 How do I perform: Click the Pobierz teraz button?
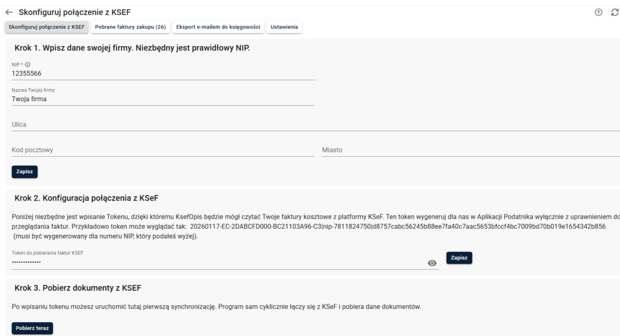33,328
